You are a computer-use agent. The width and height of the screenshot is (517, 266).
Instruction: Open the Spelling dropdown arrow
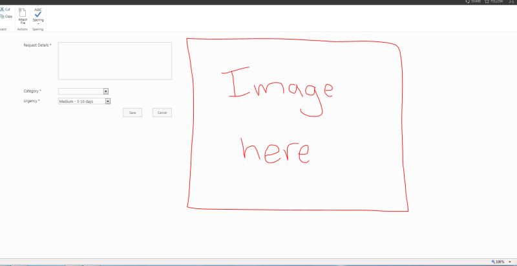click(38, 24)
